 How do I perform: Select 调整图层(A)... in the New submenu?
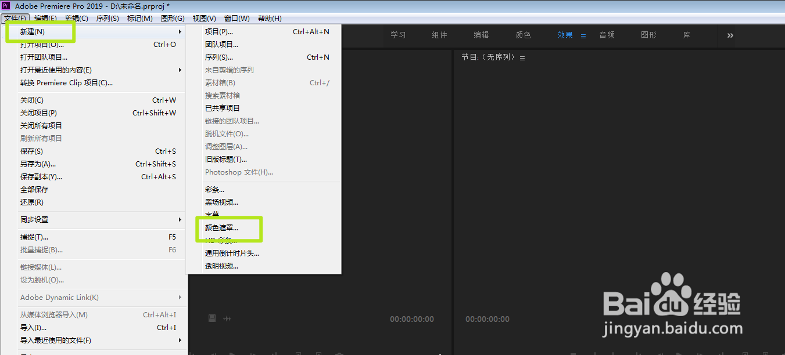[263, 146]
